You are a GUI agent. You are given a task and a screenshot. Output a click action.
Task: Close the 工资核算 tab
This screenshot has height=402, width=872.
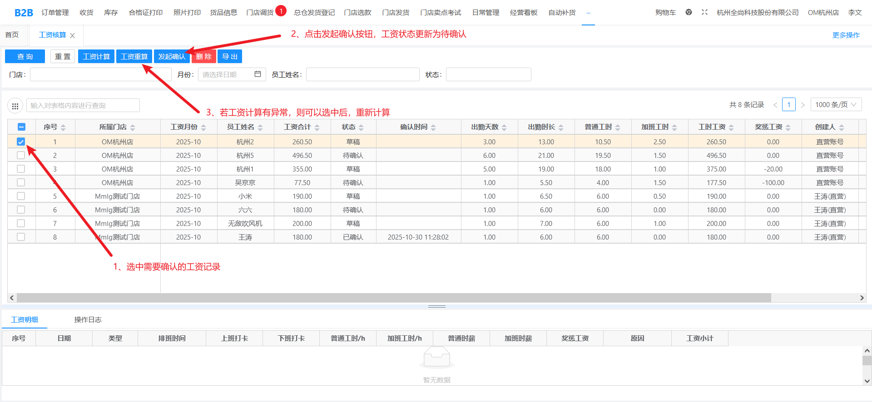point(72,35)
